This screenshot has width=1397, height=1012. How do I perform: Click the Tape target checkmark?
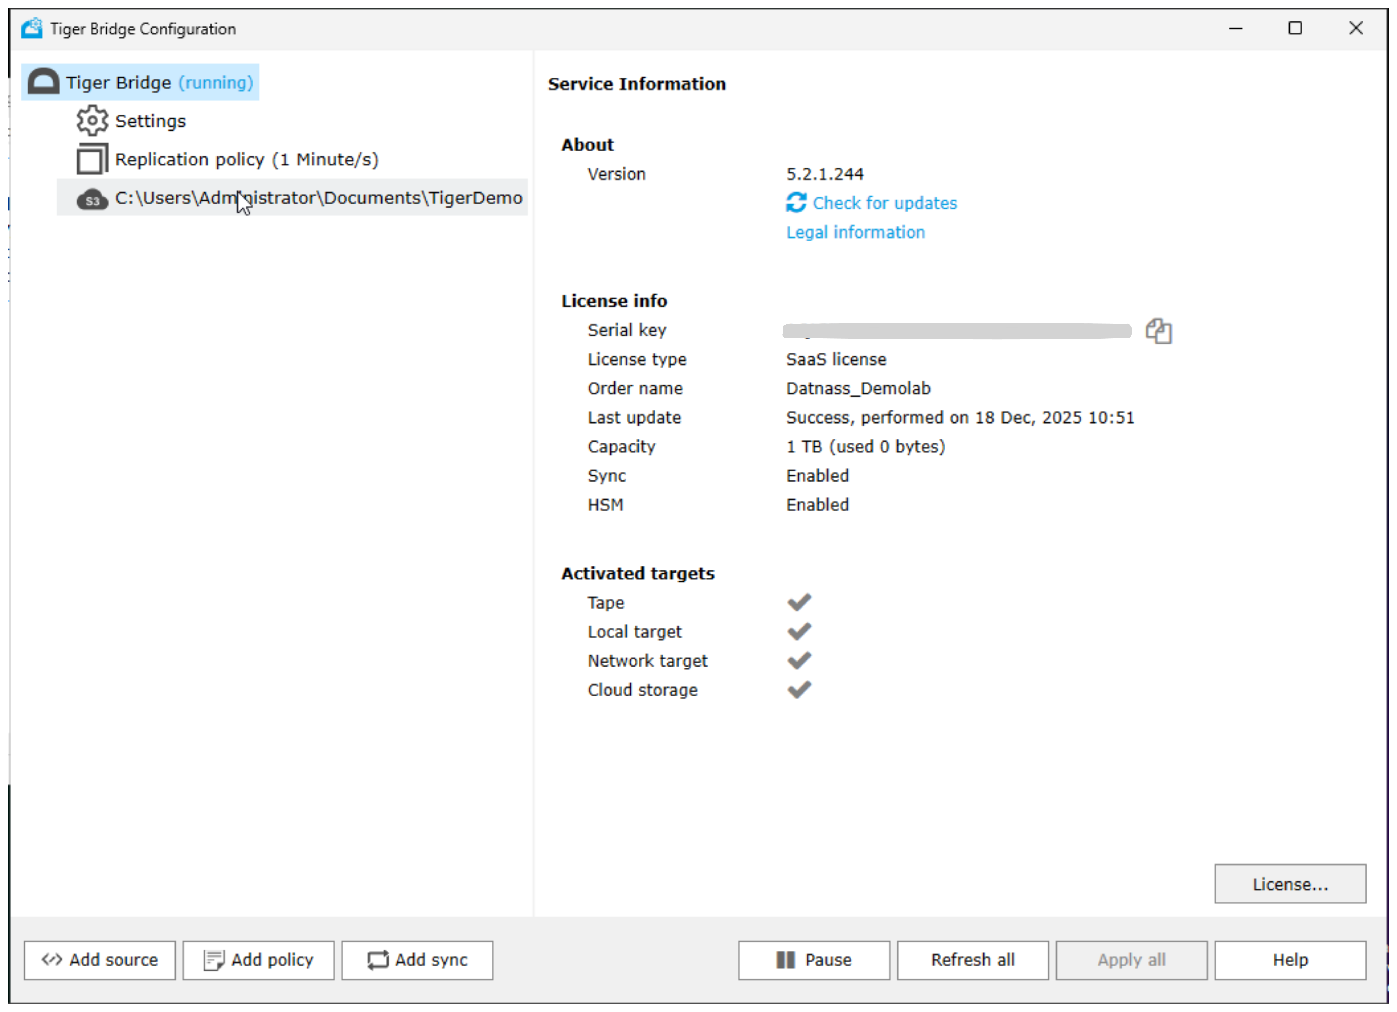point(799,602)
